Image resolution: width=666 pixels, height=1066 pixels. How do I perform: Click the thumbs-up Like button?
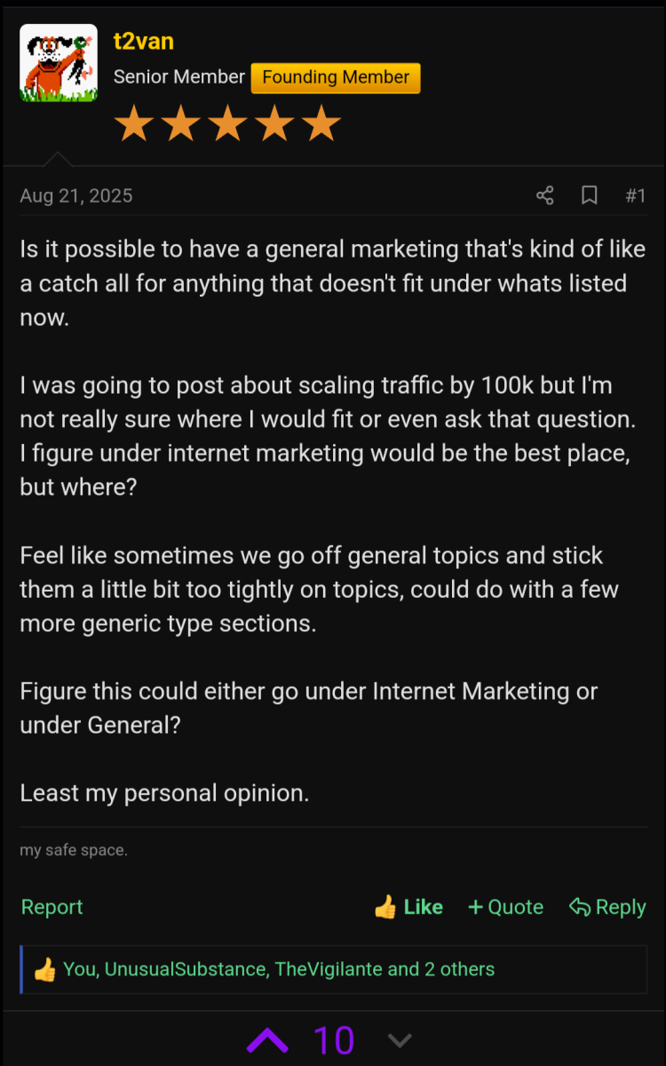[408, 907]
